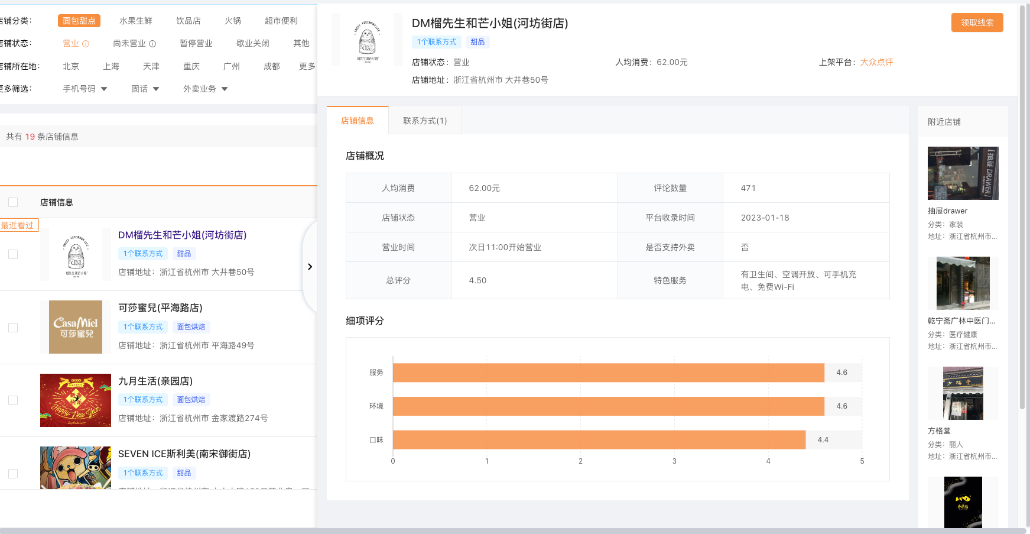
Task: Click the 471 review count cell
Action: coord(806,188)
